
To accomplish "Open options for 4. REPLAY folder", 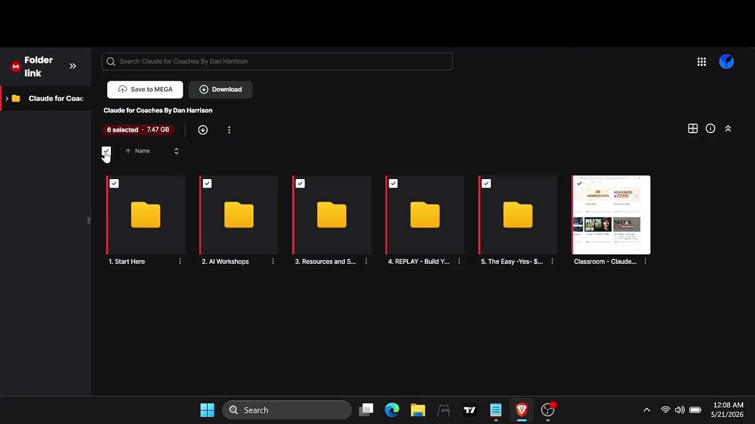I will click(x=459, y=261).
